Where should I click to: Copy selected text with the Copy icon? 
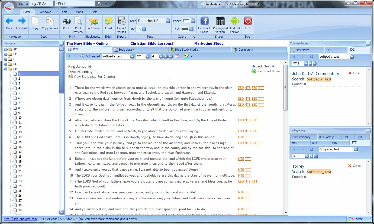35,23
